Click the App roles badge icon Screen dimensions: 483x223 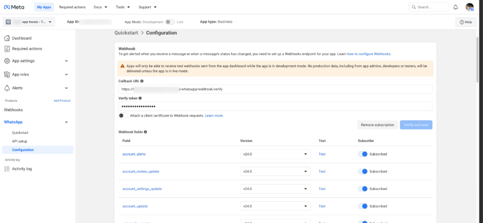pyautogui.click(x=7, y=74)
